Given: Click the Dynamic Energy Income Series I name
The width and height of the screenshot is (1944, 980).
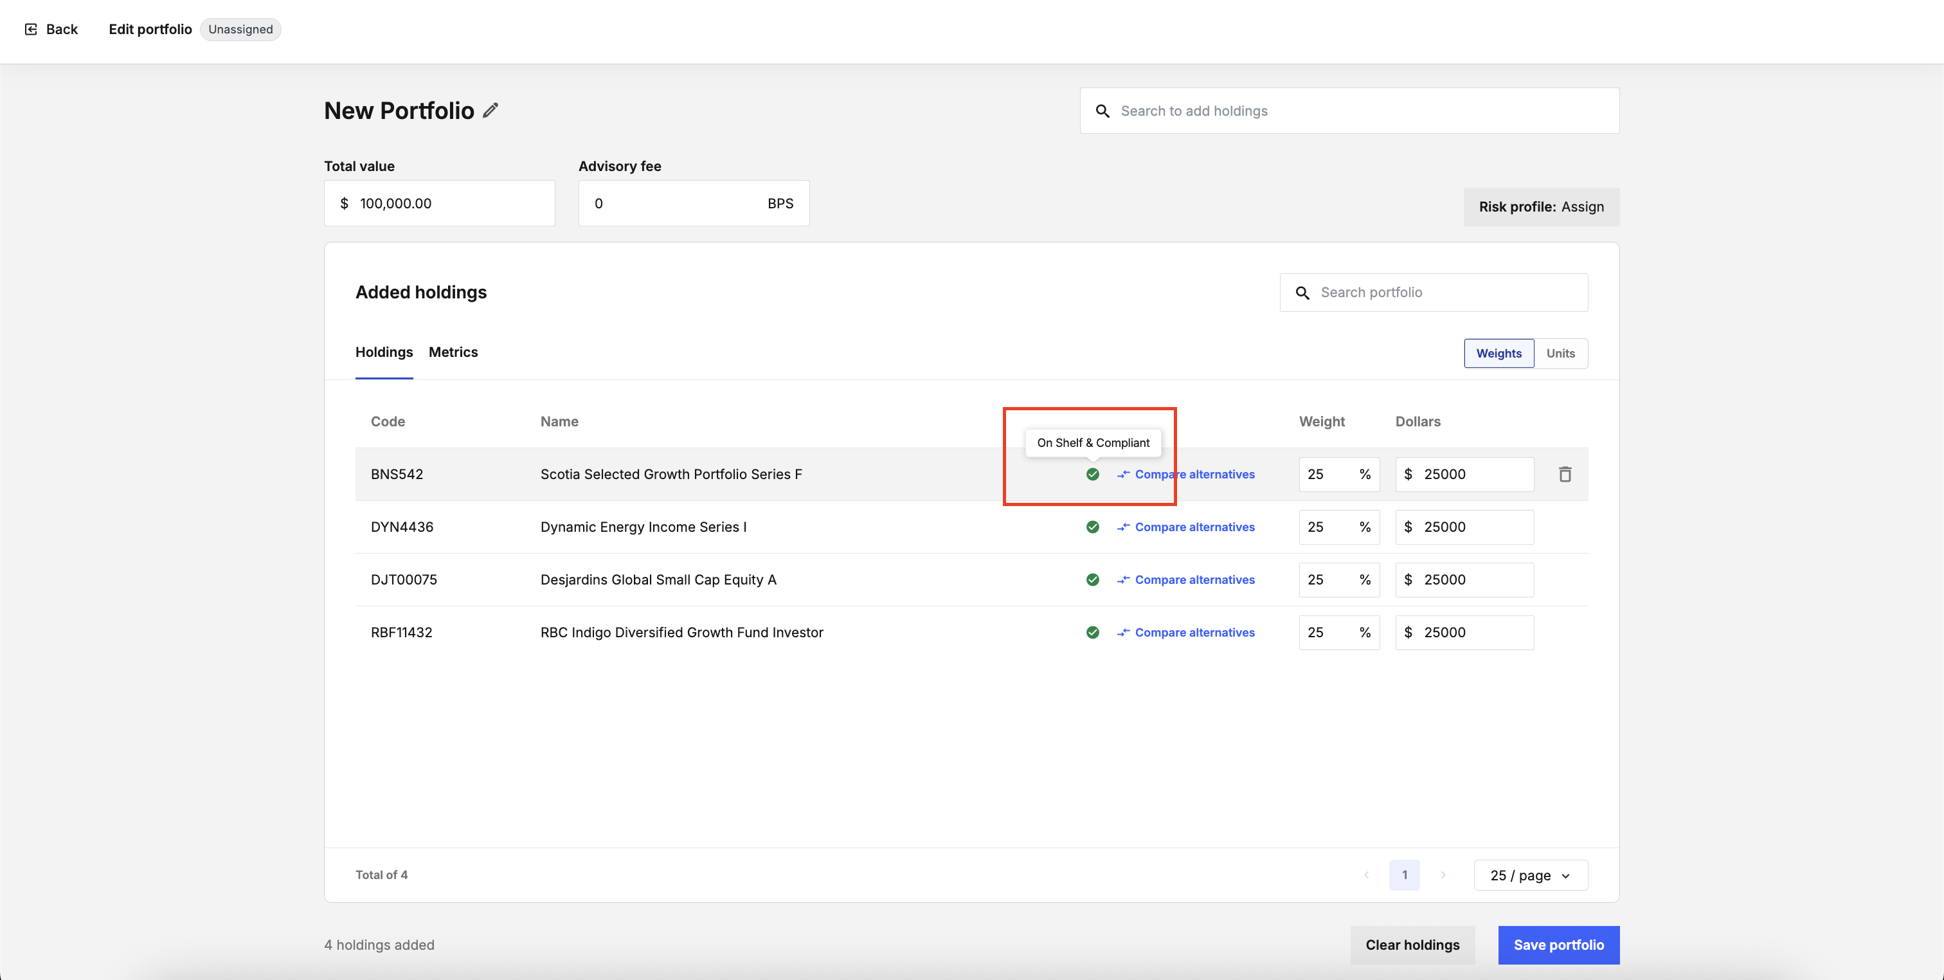Looking at the screenshot, I should pyautogui.click(x=643, y=527).
